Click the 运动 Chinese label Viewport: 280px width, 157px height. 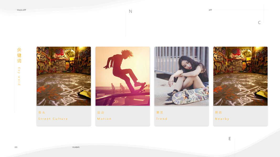(x=101, y=113)
